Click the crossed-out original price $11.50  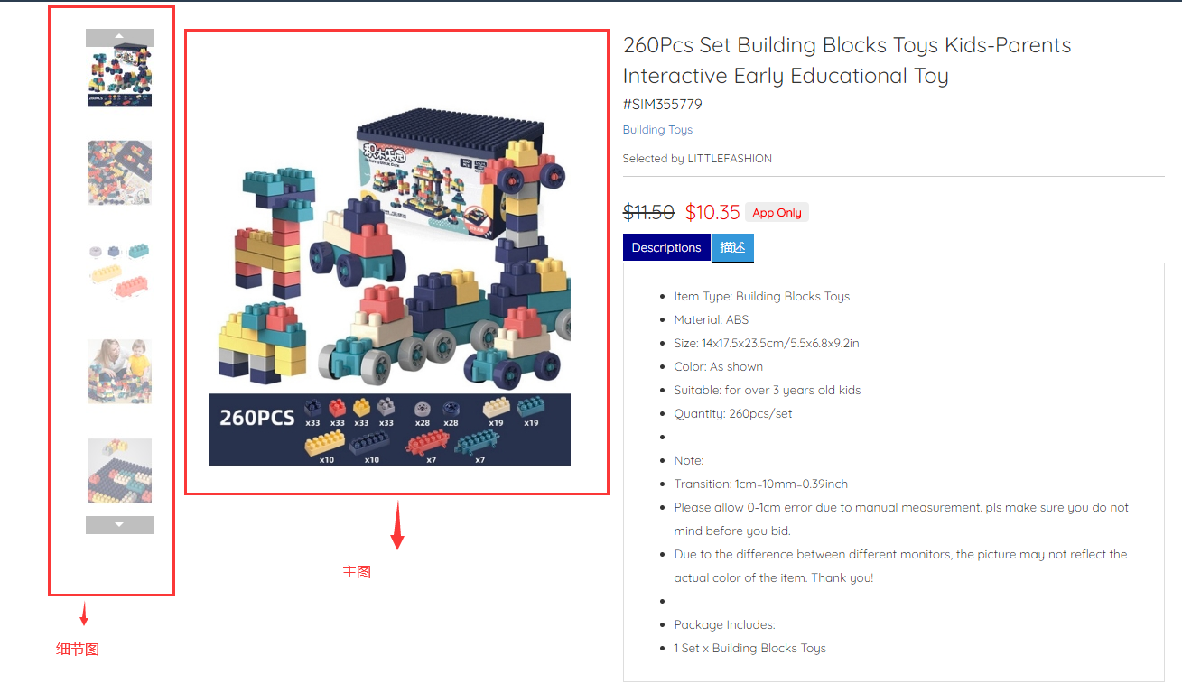pos(648,213)
